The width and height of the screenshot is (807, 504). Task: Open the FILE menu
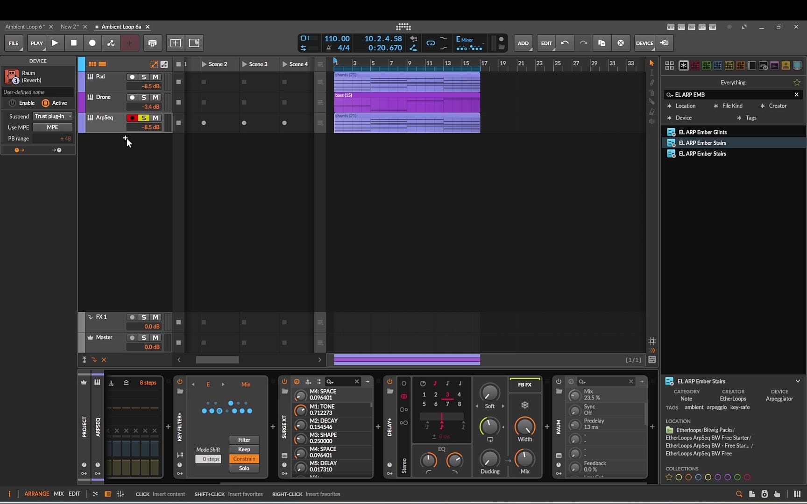pos(14,43)
